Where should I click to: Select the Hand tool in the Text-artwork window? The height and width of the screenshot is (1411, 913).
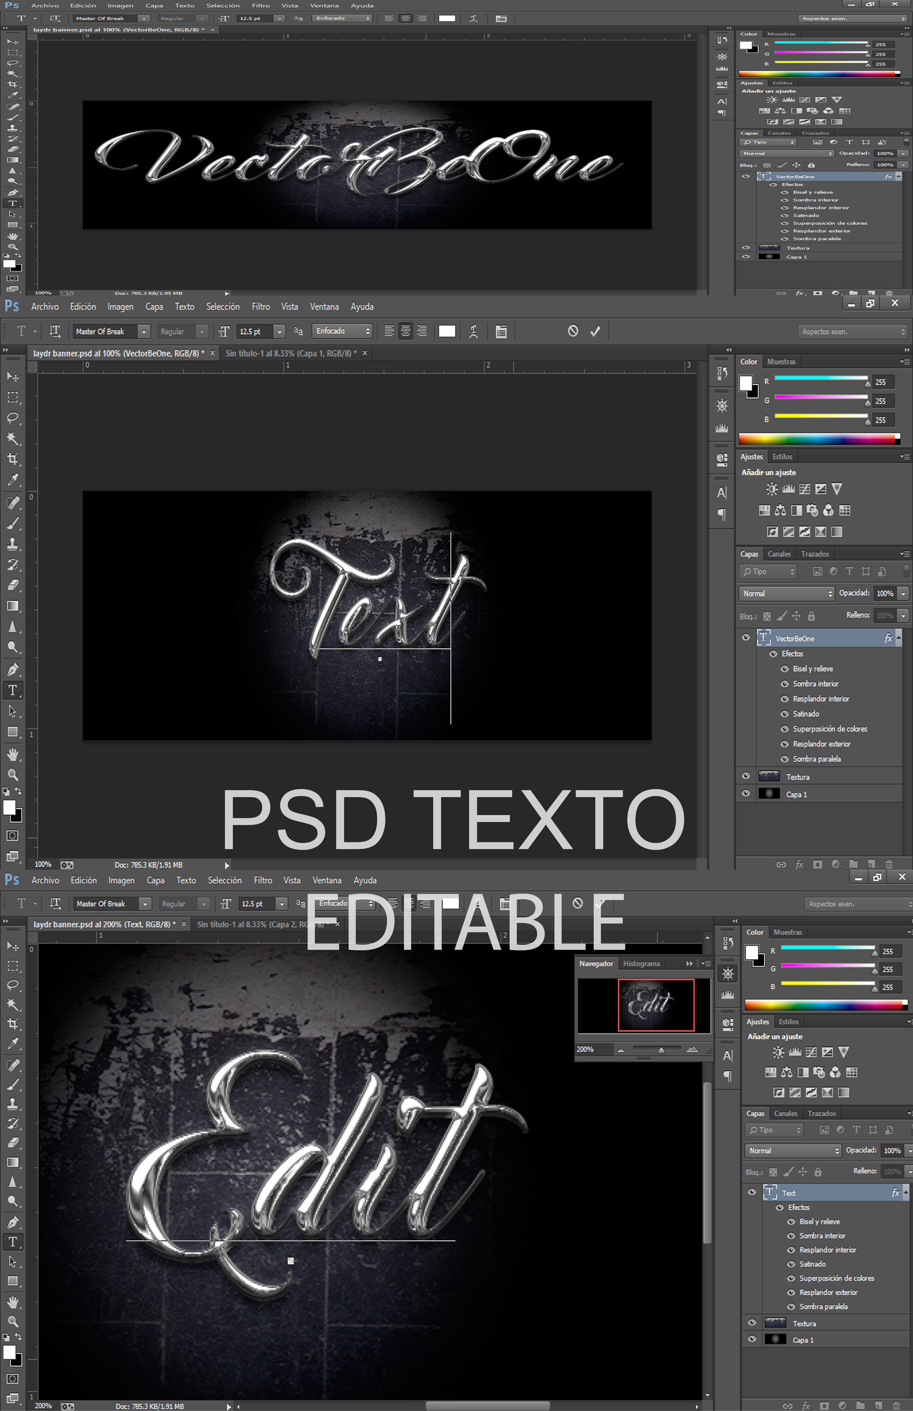pos(12,754)
